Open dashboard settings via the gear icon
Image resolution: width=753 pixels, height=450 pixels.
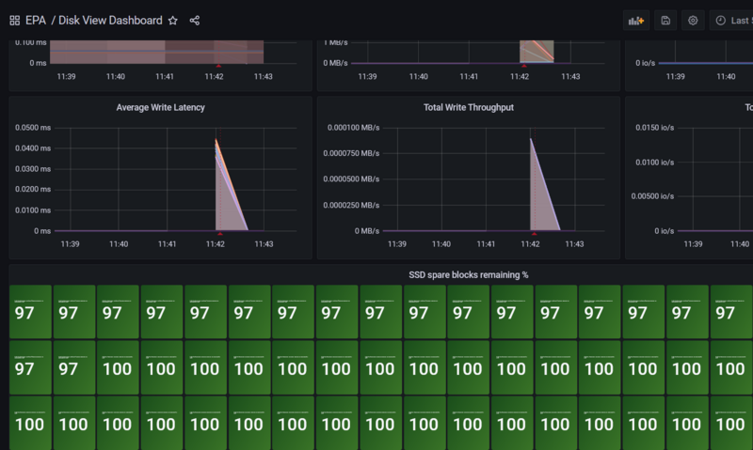pyautogui.click(x=693, y=21)
